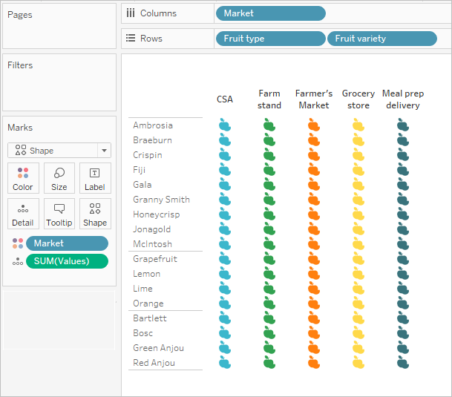Select the Honeycrisp row label
The width and height of the screenshot is (452, 397).
click(x=157, y=214)
